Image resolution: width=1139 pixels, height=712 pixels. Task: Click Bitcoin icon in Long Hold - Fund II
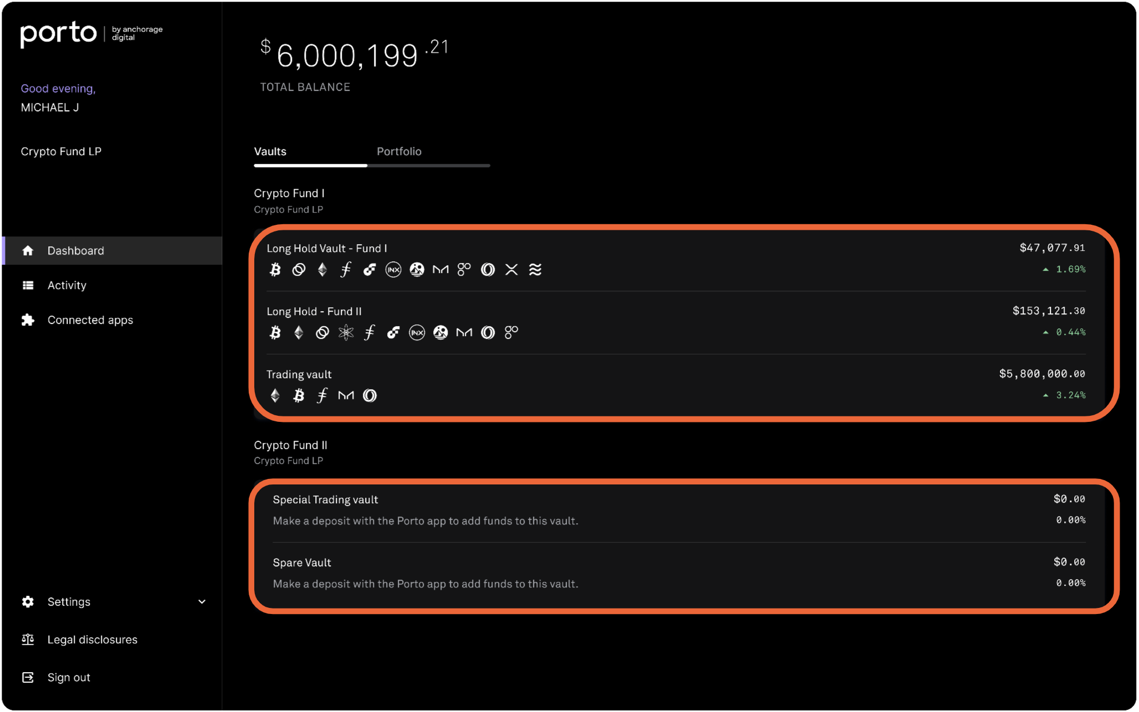[275, 333]
